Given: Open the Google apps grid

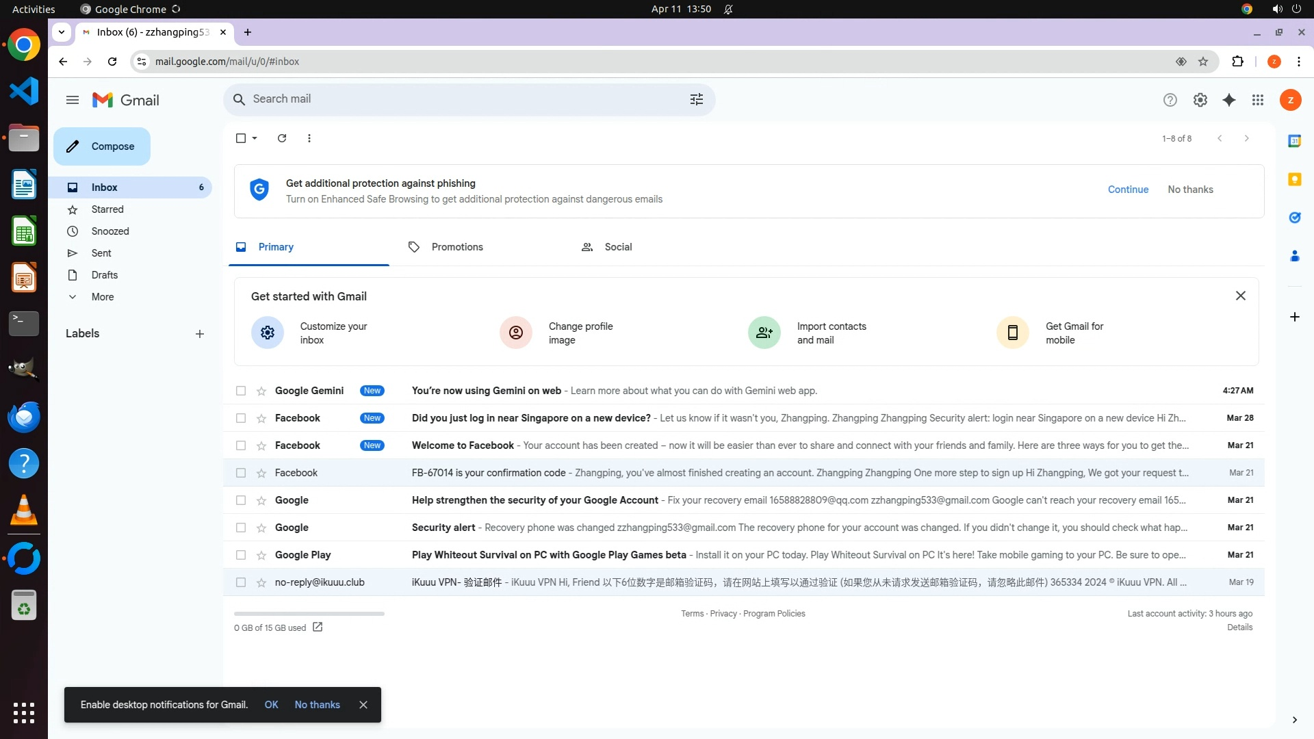Looking at the screenshot, I should (x=1258, y=100).
